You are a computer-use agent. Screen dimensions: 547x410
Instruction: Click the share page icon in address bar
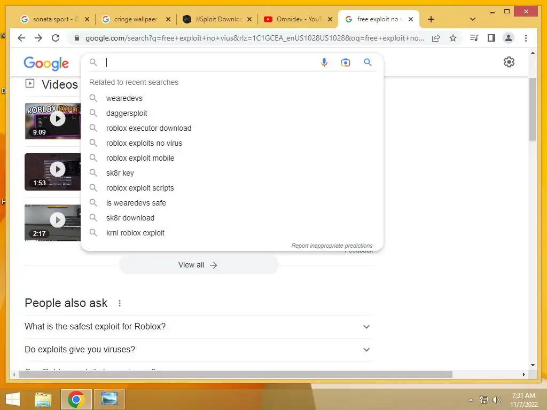[x=436, y=38]
